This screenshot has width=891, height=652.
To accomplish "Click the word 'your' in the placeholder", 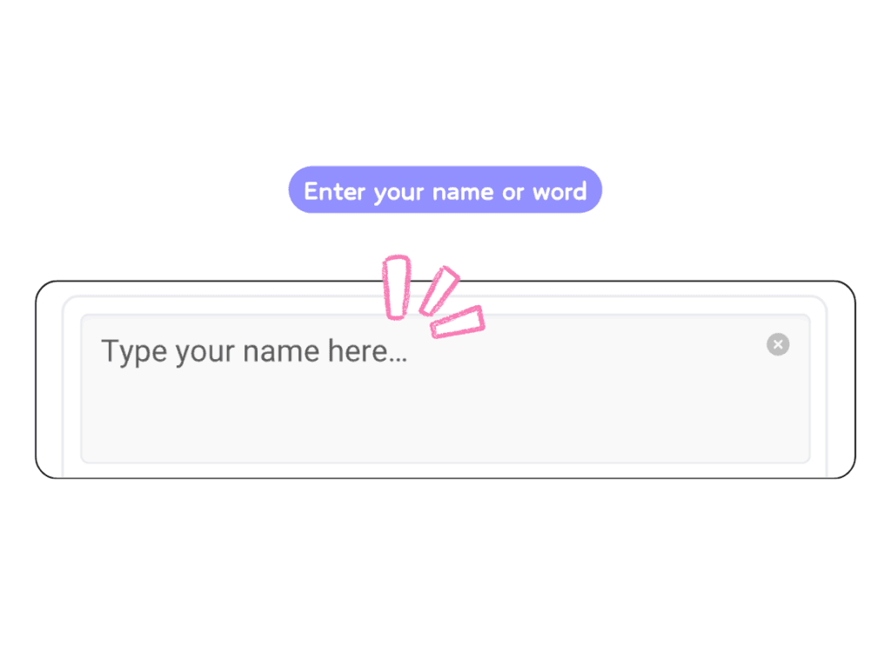I will (x=205, y=352).
